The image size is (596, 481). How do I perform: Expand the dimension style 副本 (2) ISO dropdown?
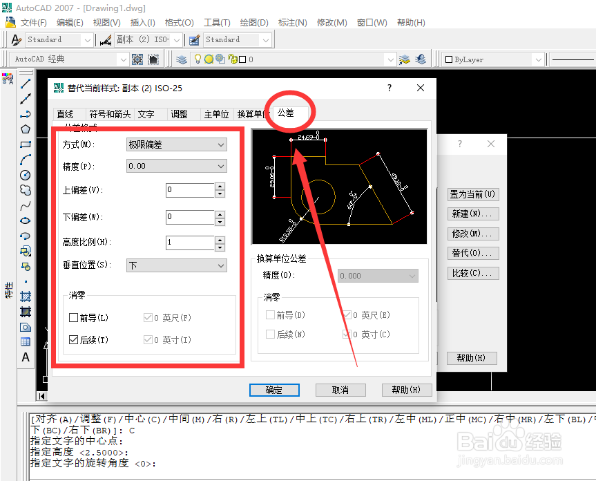(177, 40)
